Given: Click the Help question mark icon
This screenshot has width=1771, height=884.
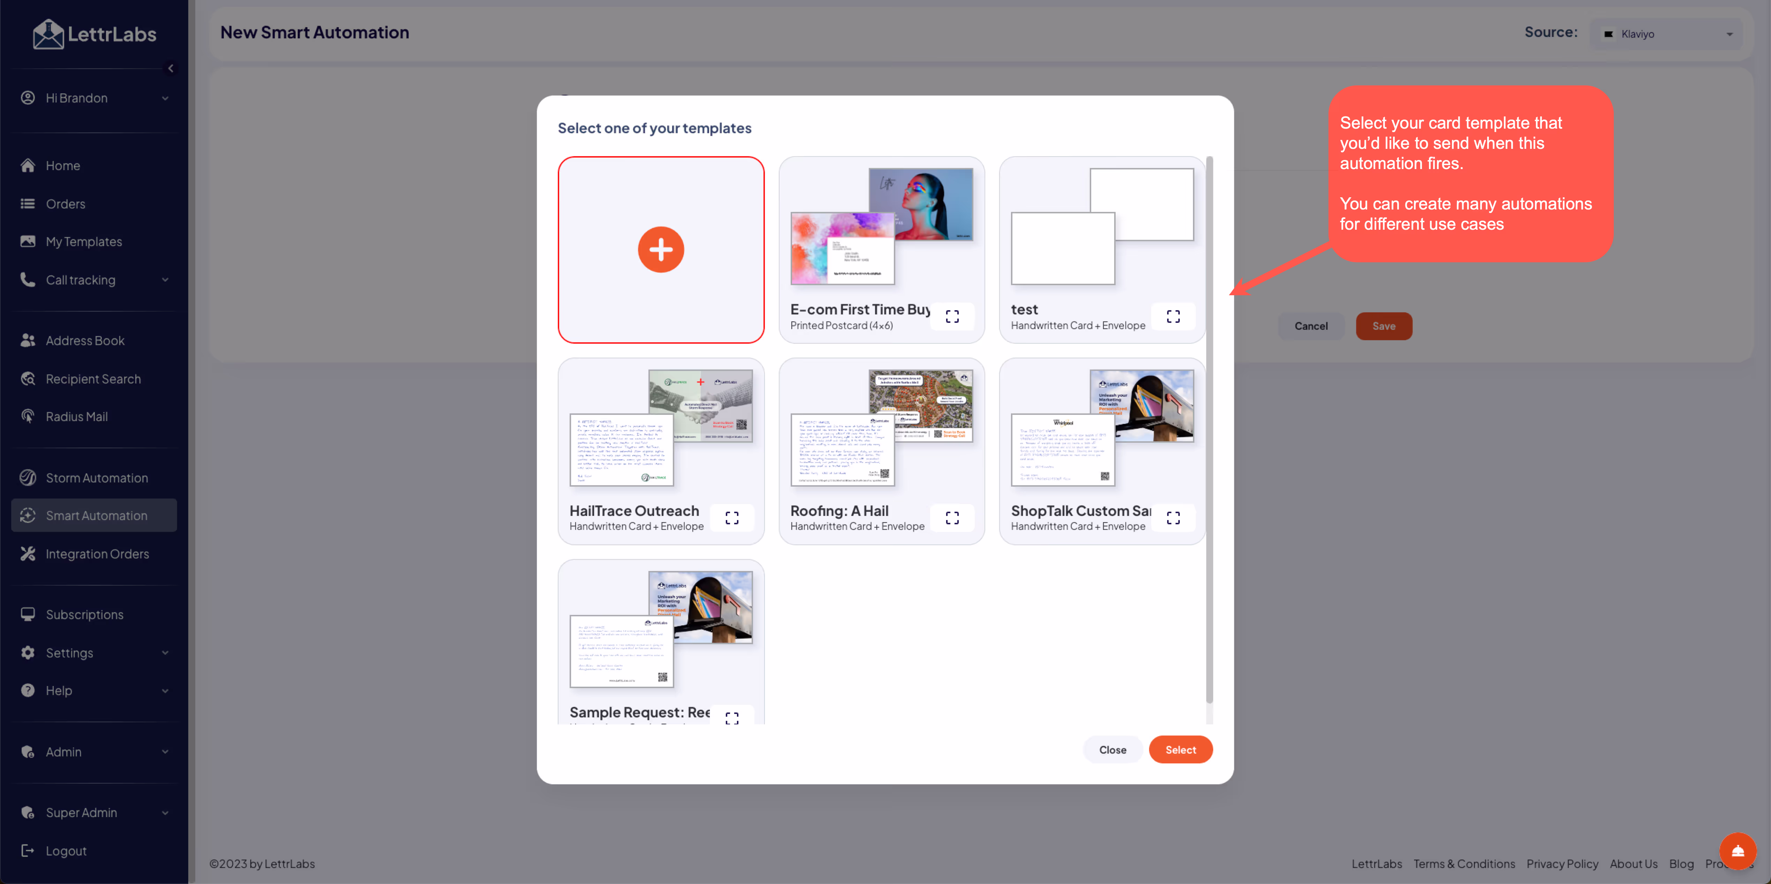Looking at the screenshot, I should point(28,691).
